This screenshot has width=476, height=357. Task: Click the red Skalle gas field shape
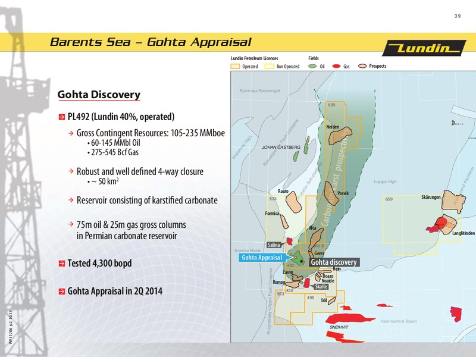click(x=306, y=283)
